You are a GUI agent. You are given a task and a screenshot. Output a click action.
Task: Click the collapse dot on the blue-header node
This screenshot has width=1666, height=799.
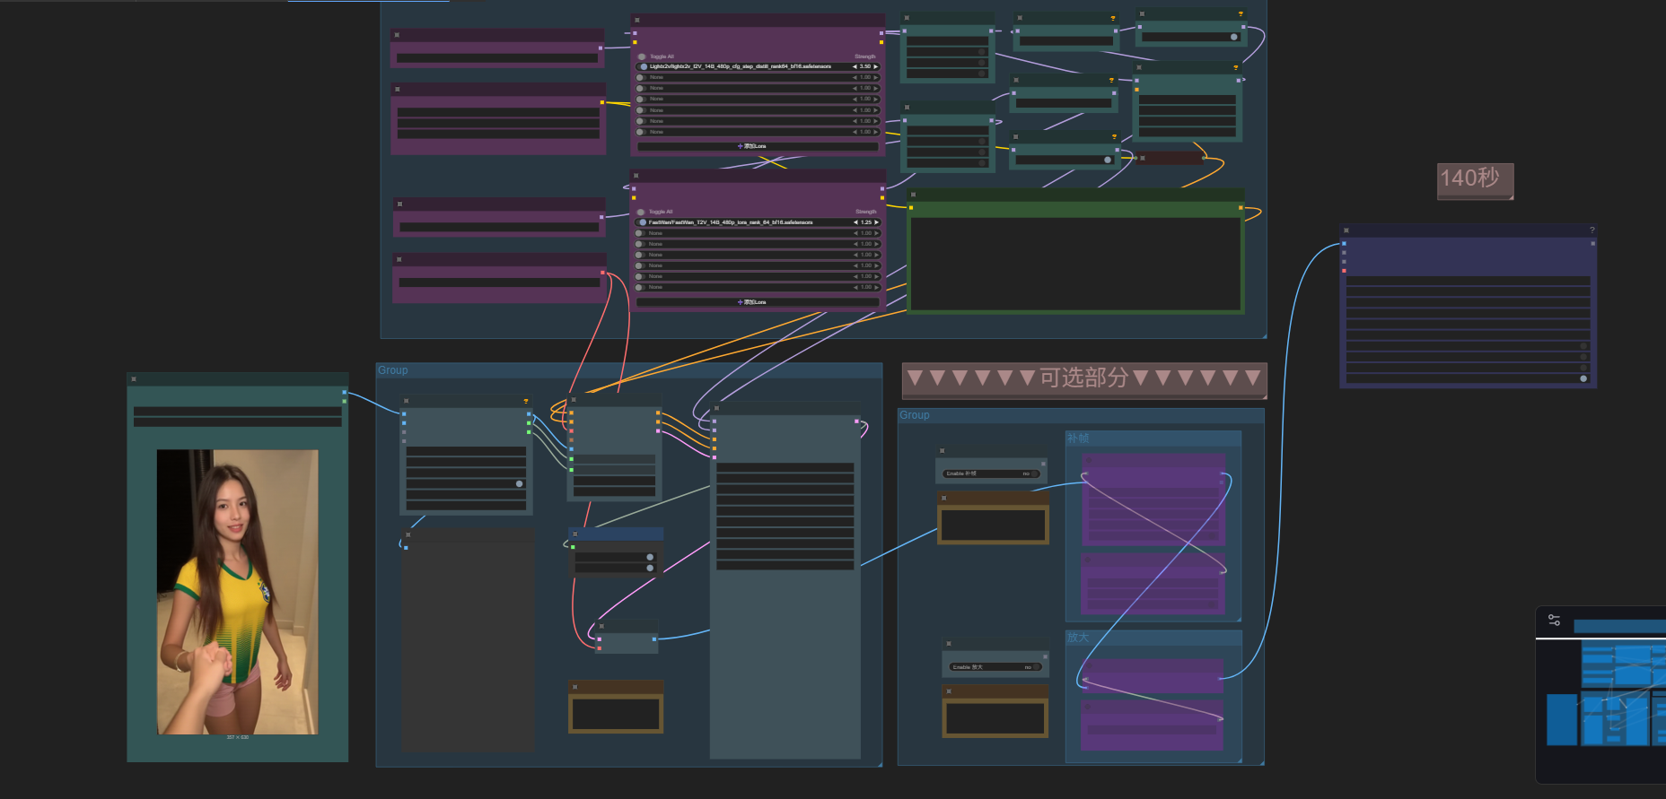(574, 534)
